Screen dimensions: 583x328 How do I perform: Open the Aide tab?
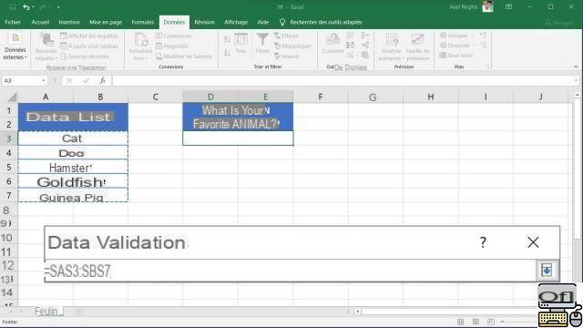click(x=263, y=22)
